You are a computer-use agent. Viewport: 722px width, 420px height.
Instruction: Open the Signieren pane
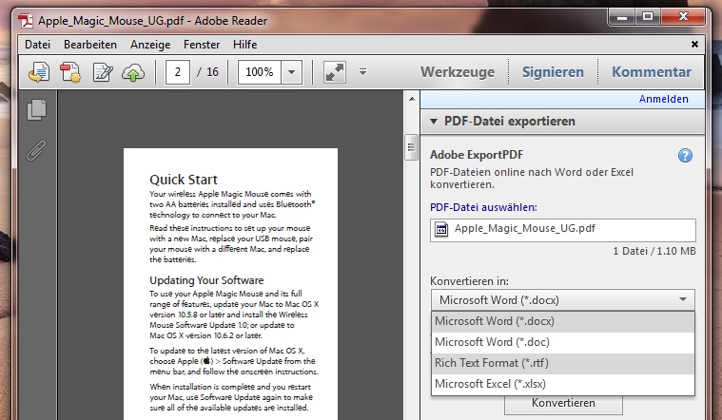click(x=553, y=72)
